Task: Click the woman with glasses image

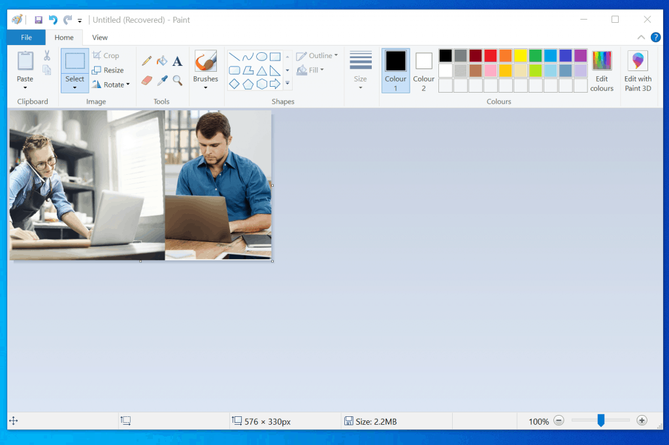Action: click(x=87, y=185)
